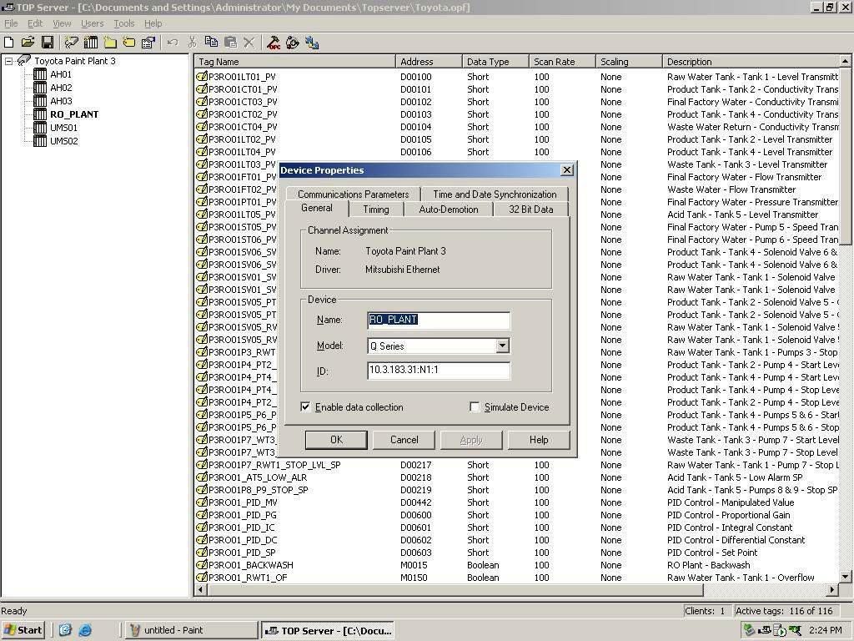Click the Paste clipboard toolbar icon
Screen dimensions: 854x641
(x=230, y=42)
